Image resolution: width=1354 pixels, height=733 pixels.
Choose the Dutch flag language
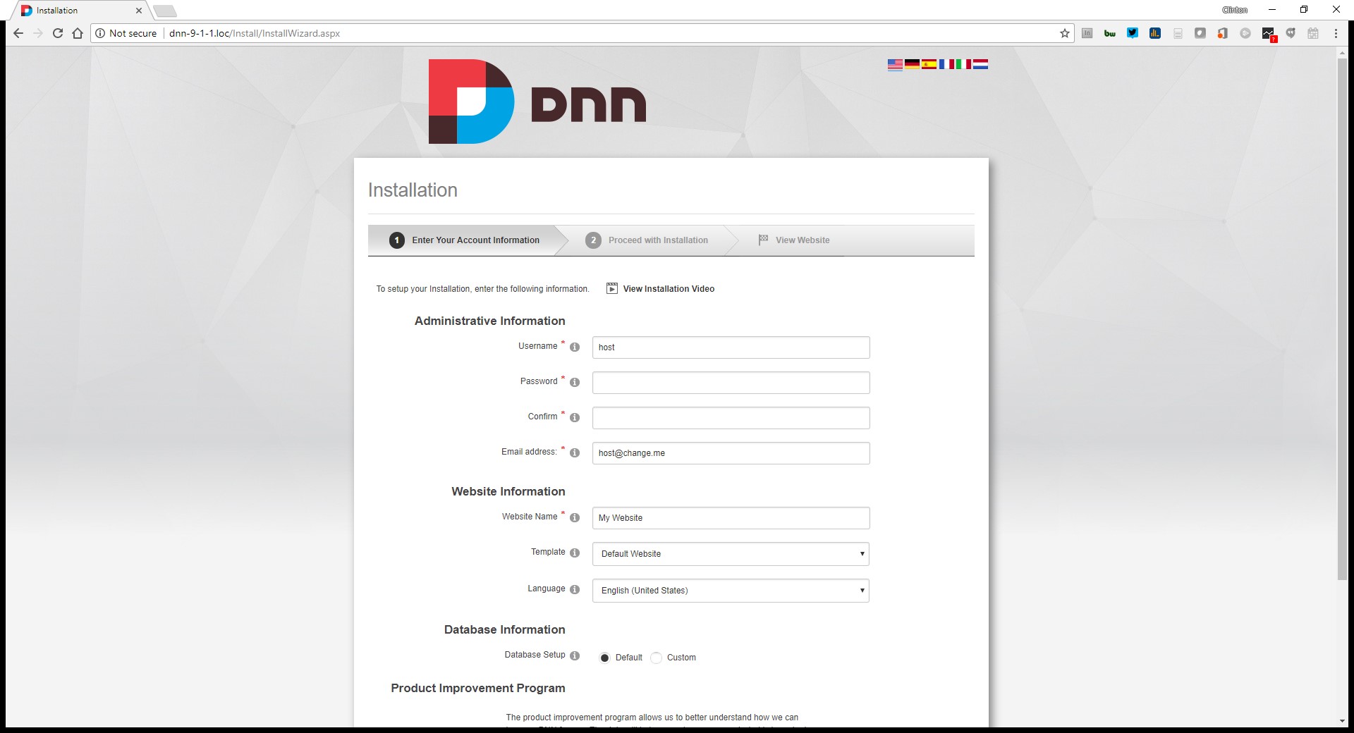980,64
